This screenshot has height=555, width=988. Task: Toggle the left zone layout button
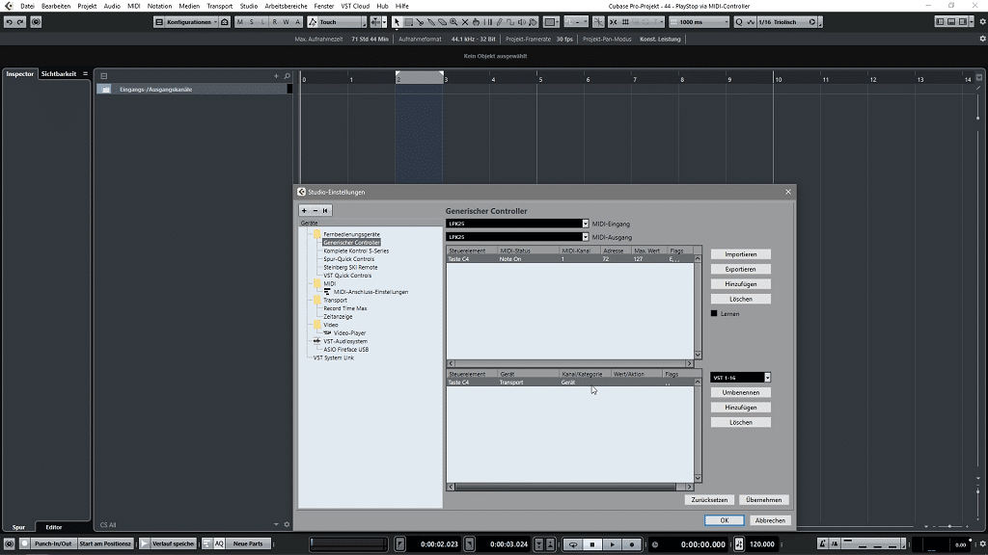coord(940,22)
